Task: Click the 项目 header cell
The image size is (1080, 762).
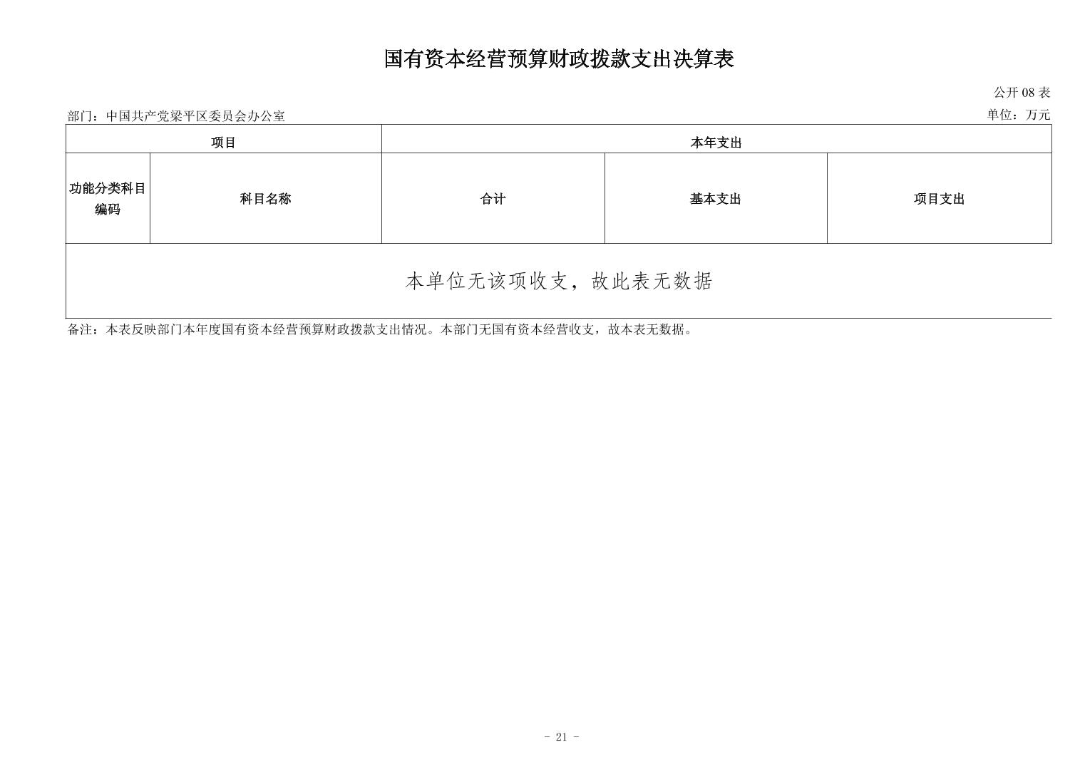Action: click(x=223, y=143)
